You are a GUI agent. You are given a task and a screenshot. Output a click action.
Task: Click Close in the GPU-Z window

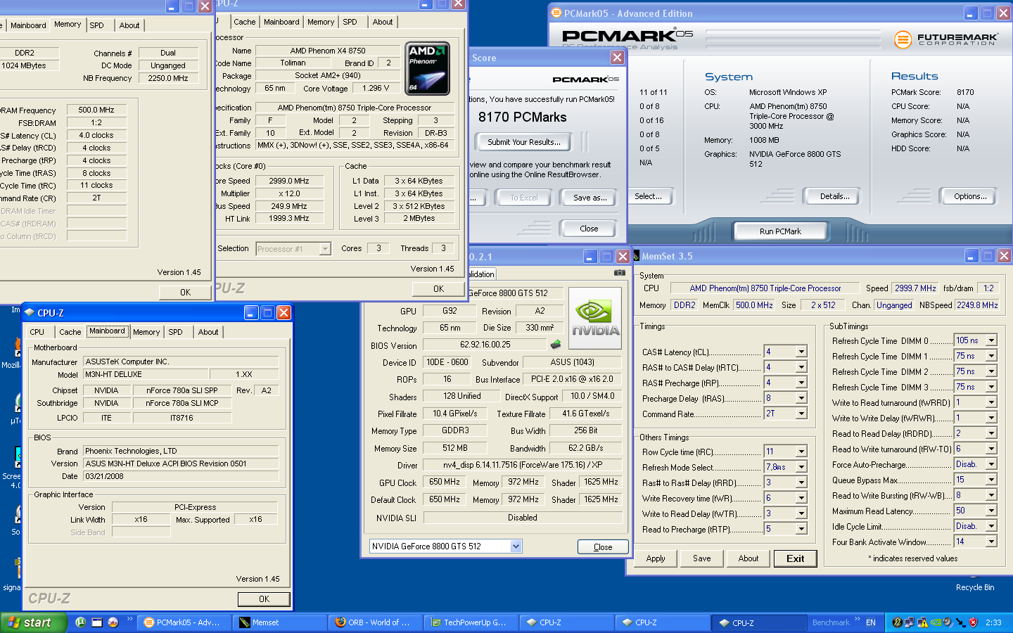[x=603, y=547]
